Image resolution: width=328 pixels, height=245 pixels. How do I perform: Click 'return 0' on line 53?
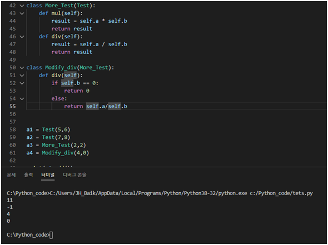(x=77, y=91)
